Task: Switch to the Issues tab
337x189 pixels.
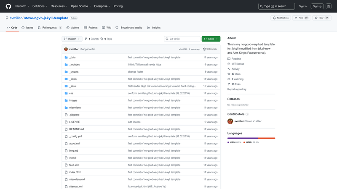Action: [27, 28]
